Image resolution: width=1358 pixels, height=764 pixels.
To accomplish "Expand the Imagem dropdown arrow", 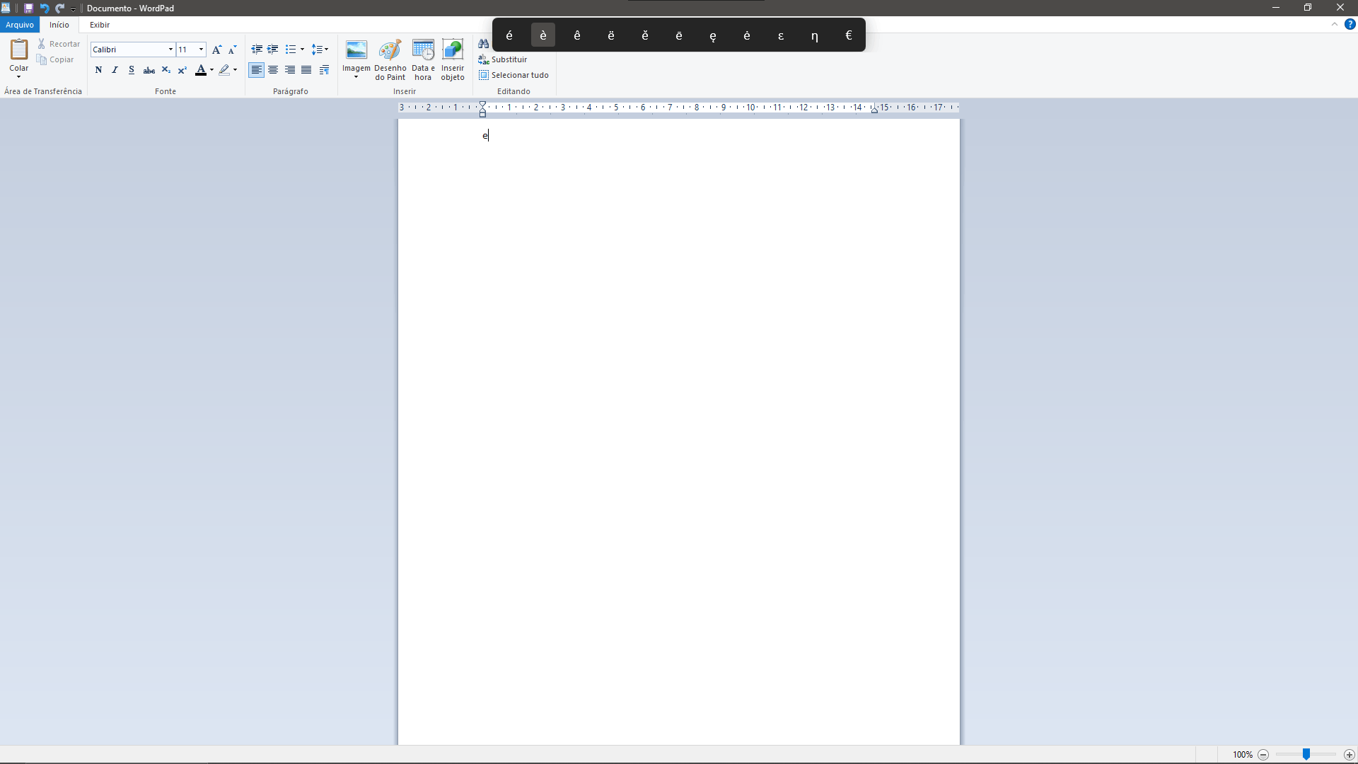I will pyautogui.click(x=356, y=76).
